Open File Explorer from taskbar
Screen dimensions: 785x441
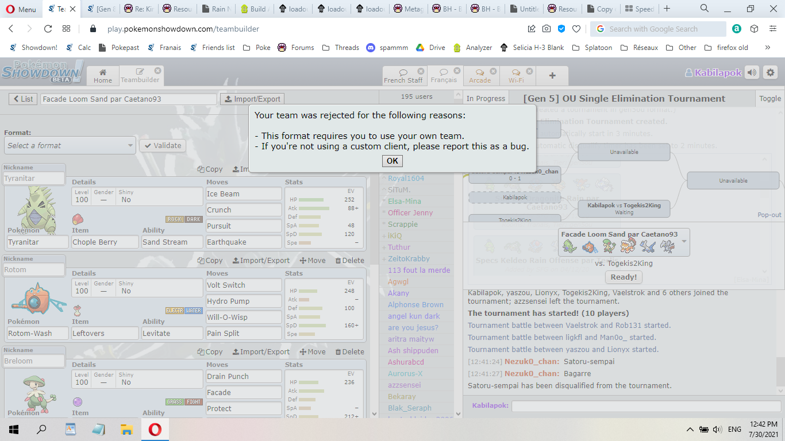126,429
